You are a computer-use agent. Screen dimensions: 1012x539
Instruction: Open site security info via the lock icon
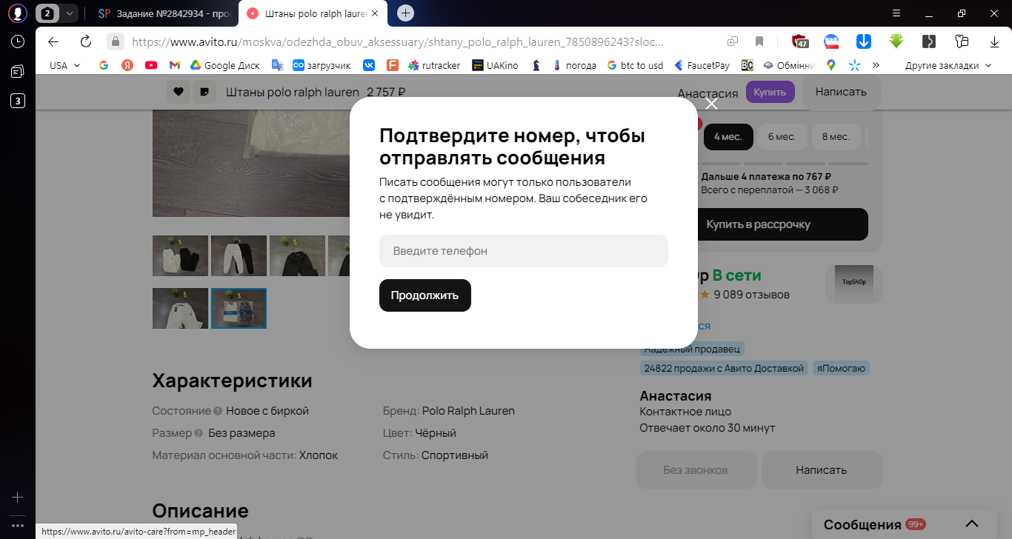[x=115, y=41]
